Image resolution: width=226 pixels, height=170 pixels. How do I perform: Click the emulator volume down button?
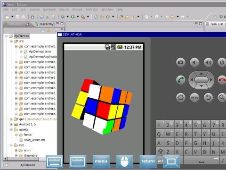[194, 62]
